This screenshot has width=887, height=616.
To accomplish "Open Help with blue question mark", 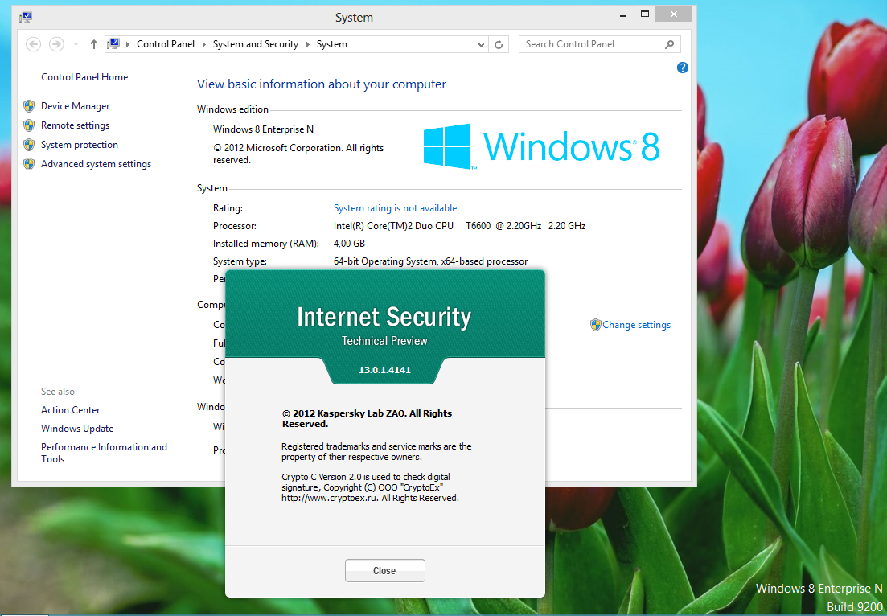I will coord(682,68).
